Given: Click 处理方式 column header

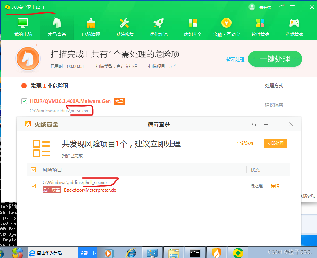Looking at the screenshot, I should [274, 86].
